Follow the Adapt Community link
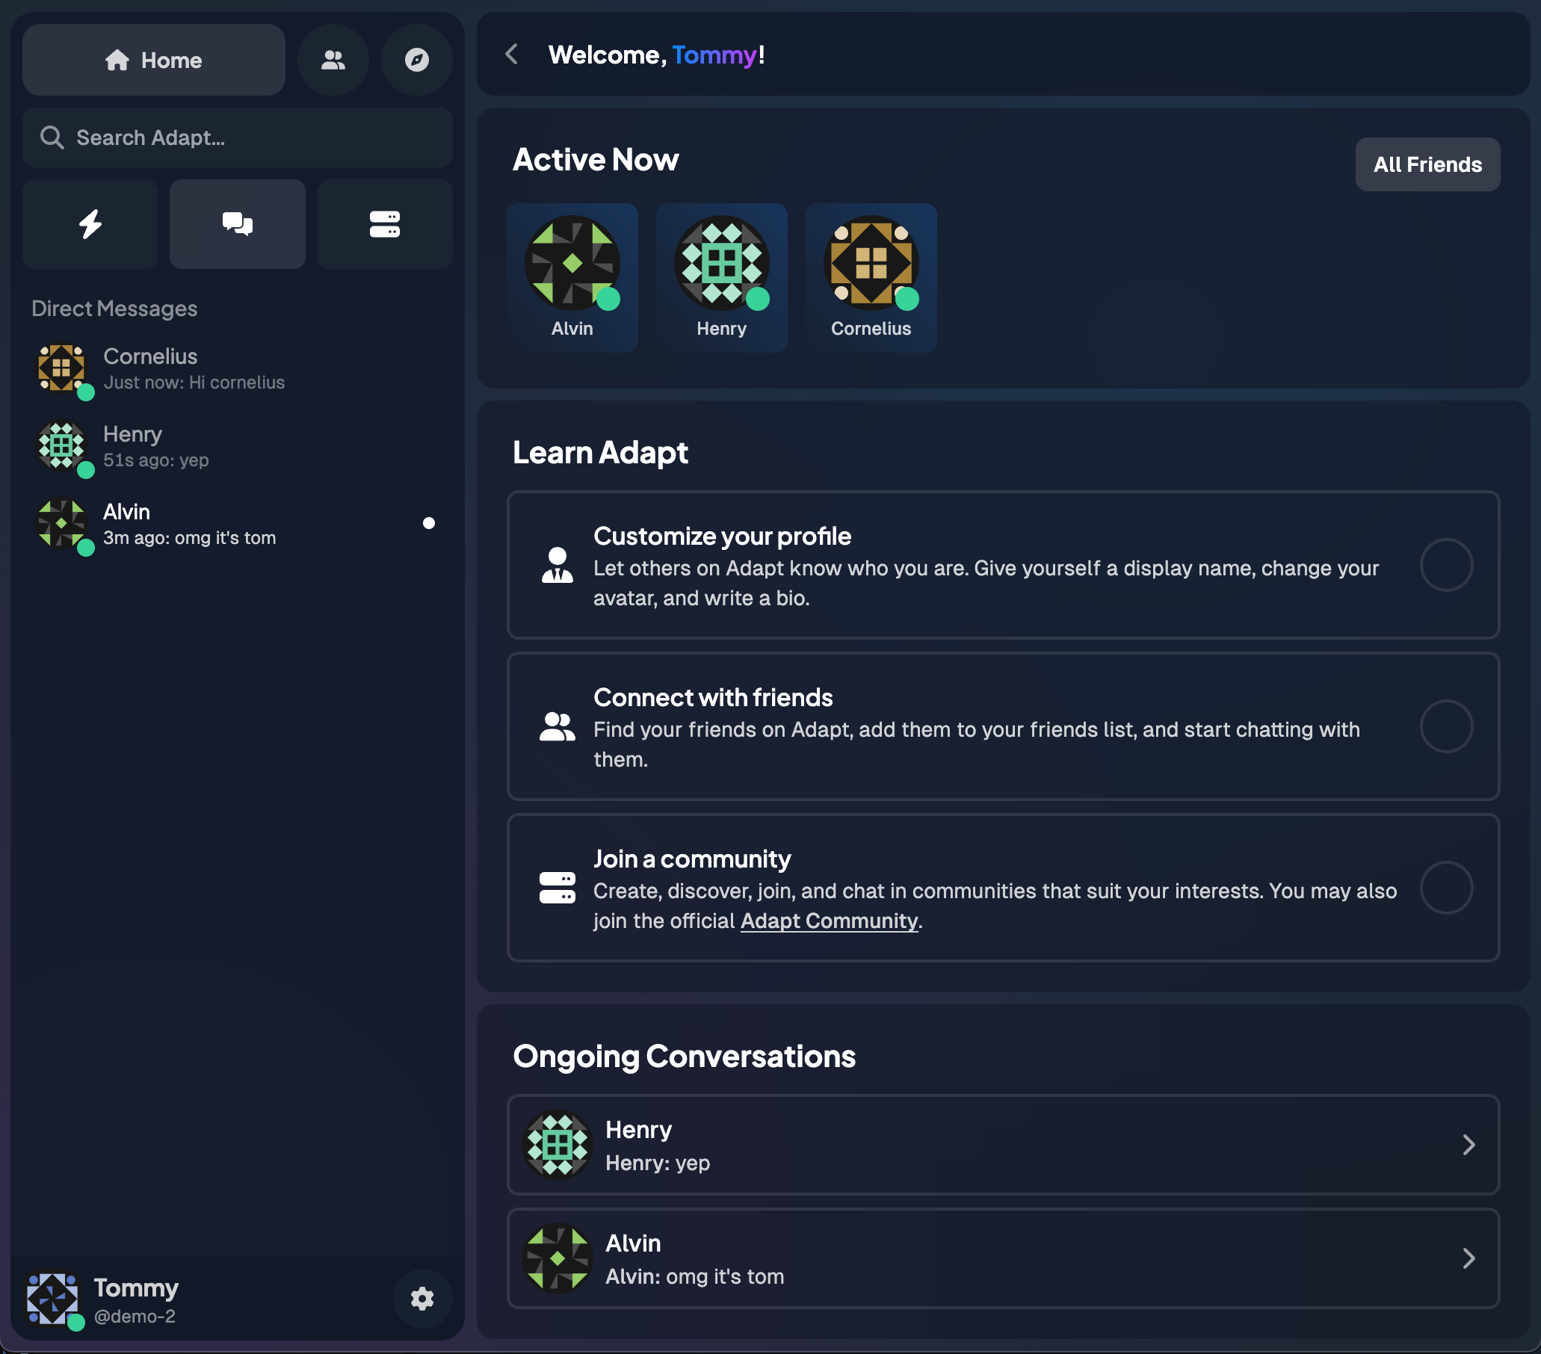Image resolution: width=1541 pixels, height=1354 pixels. point(829,921)
